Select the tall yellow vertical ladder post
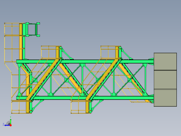The width and height of the screenshot is (181, 136). point(21,41)
